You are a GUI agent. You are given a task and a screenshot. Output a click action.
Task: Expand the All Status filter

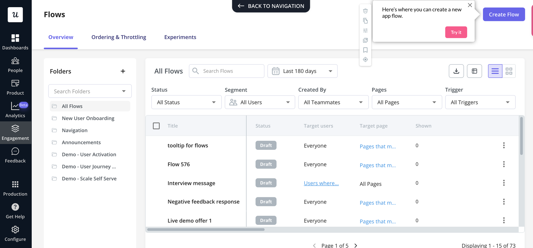[x=186, y=102]
